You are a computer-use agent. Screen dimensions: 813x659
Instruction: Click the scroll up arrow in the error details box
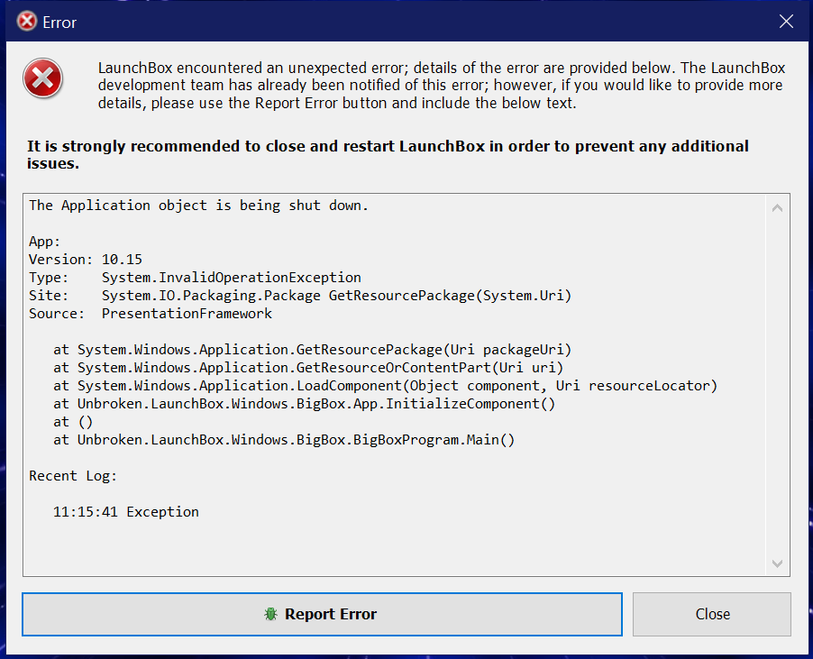777,208
